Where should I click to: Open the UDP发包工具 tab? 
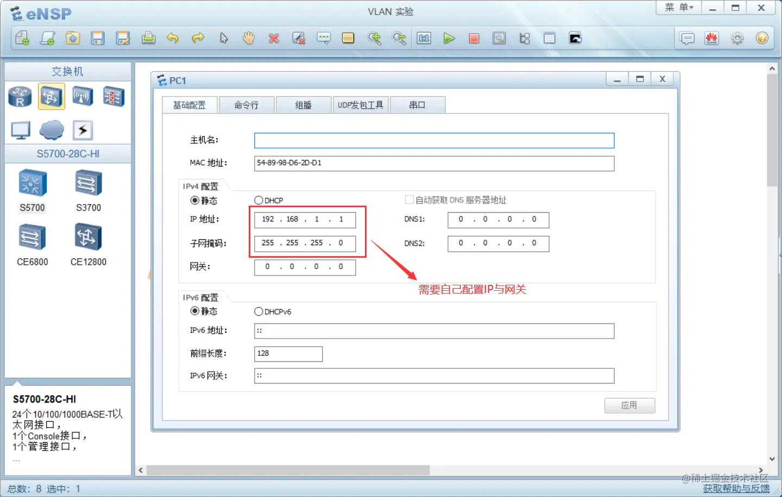click(x=361, y=104)
